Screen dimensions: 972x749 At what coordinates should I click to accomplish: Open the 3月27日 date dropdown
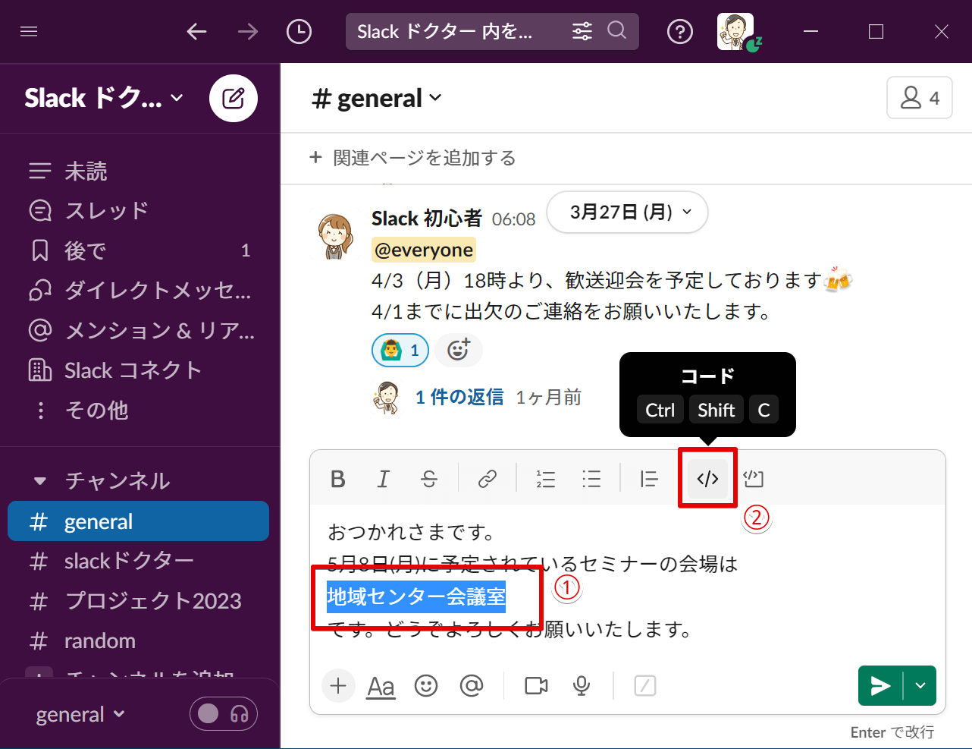click(x=627, y=212)
